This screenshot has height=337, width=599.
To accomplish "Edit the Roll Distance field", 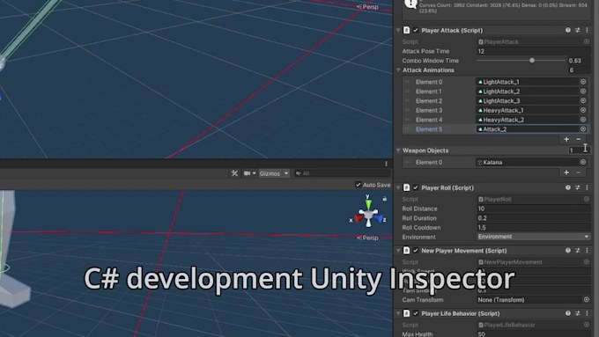I will [533, 209].
